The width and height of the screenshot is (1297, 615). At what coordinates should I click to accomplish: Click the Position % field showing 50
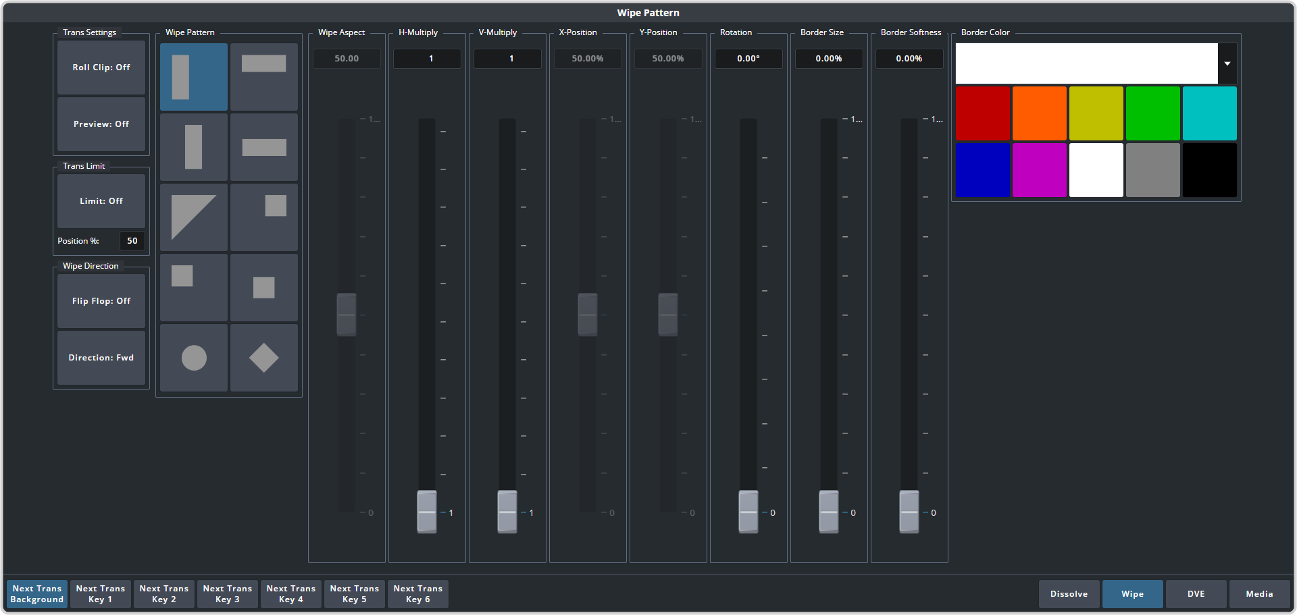[132, 241]
